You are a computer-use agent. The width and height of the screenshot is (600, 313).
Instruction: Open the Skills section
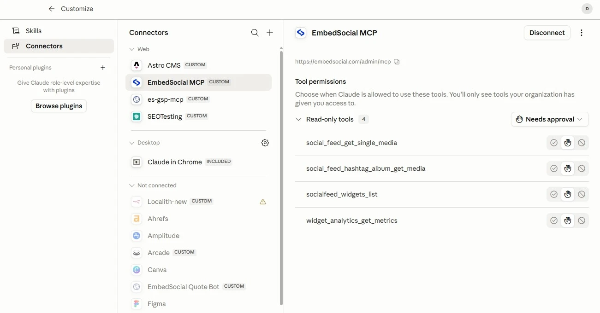[59, 31]
